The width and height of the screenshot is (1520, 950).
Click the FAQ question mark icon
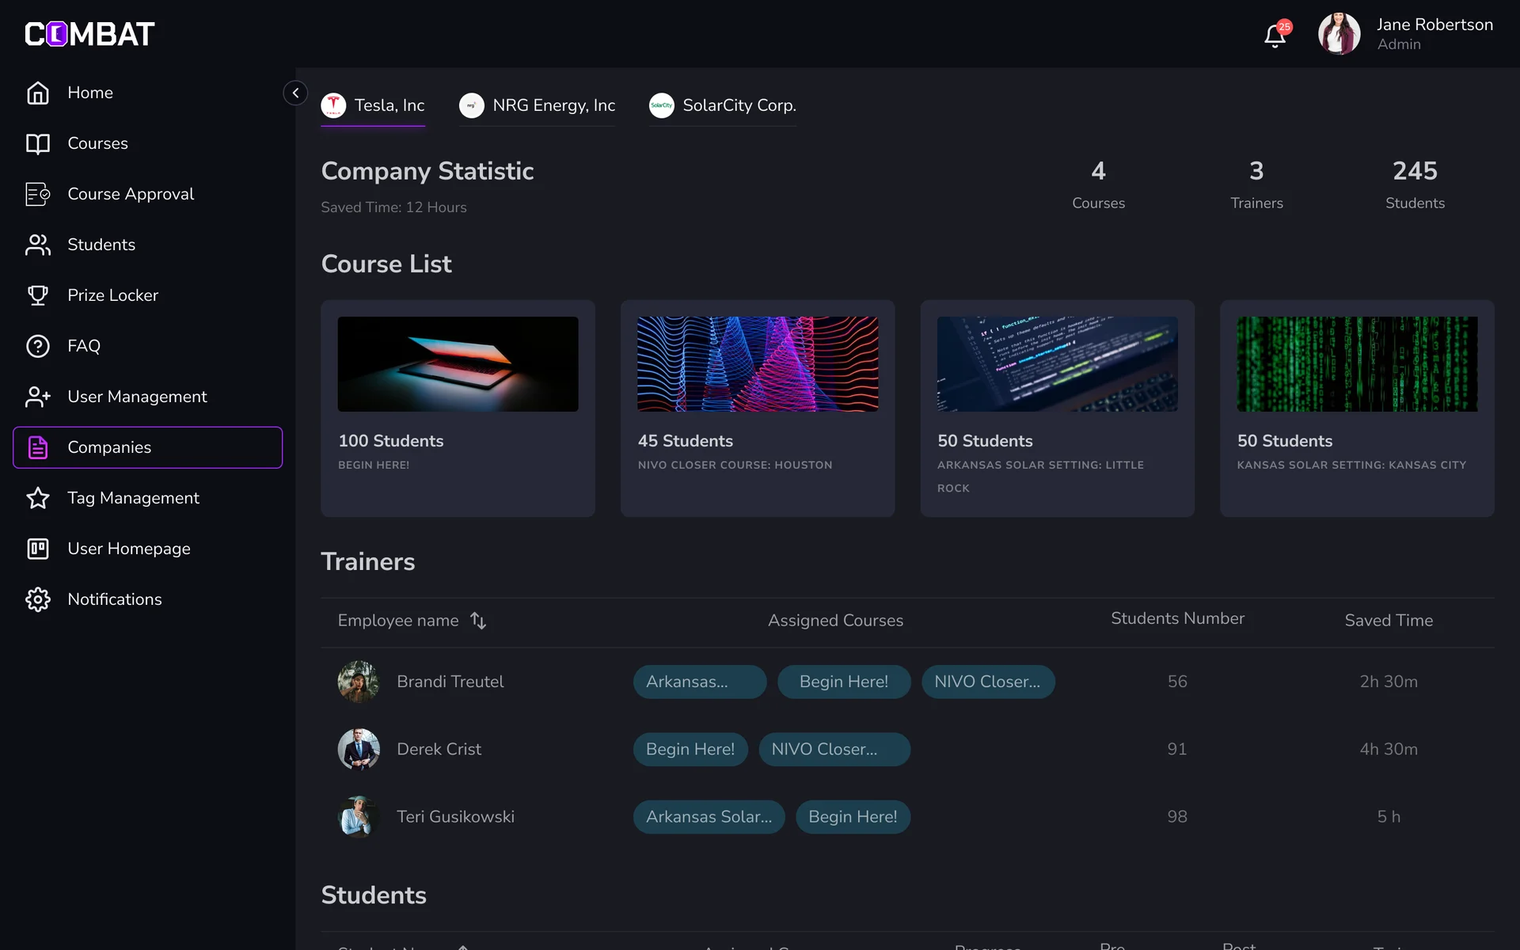pos(38,346)
